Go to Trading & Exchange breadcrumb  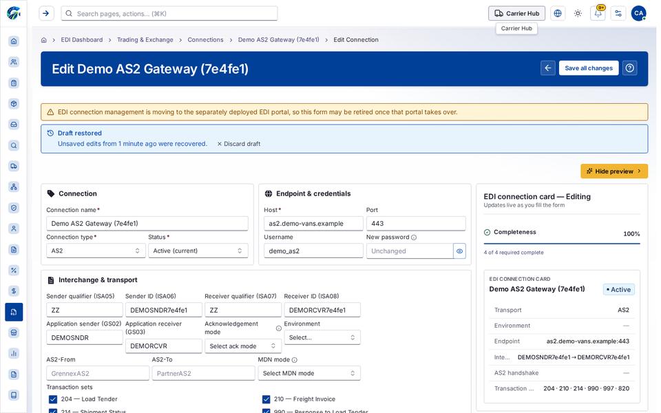[x=145, y=40]
